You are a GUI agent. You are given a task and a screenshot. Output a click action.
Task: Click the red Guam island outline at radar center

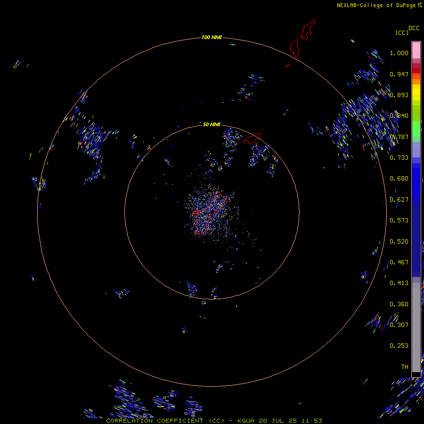pyautogui.click(x=210, y=213)
